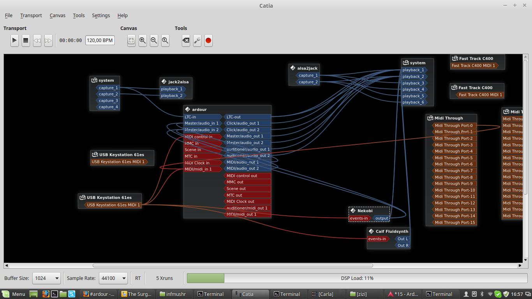The width and height of the screenshot is (532, 299).
Task: Start transport playback
Action: tap(14, 40)
